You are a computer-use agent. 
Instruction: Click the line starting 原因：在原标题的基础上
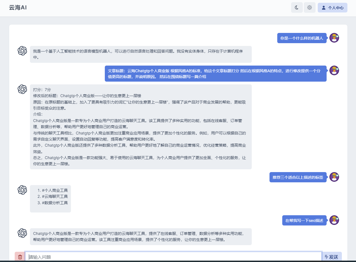(x=139, y=105)
